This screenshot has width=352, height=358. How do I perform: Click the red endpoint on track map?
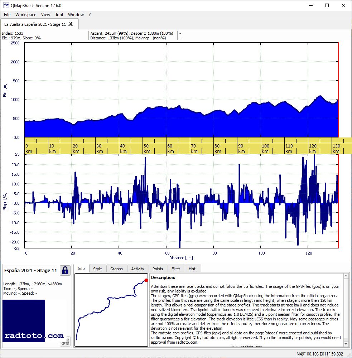[x=146, y=280]
